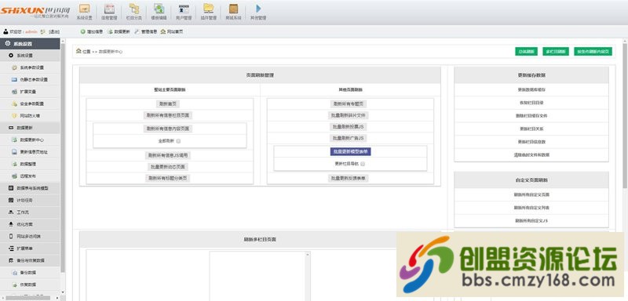Open 其他管理 with the blue arrow icon
The height and width of the screenshot is (301, 628).
pyautogui.click(x=258, y=12)
